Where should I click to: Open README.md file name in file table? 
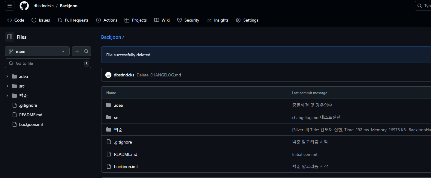(x=125, y=154)
